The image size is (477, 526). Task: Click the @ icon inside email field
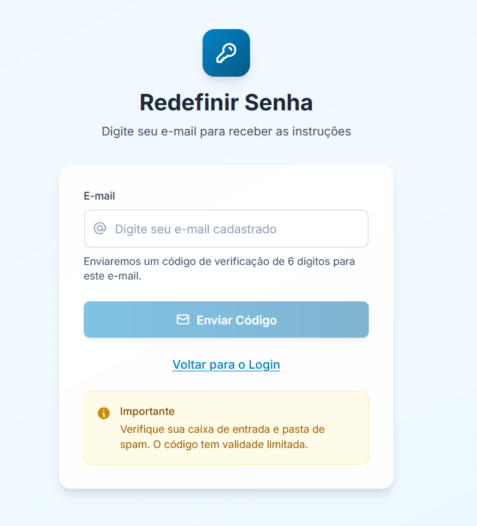coord(100,229)
